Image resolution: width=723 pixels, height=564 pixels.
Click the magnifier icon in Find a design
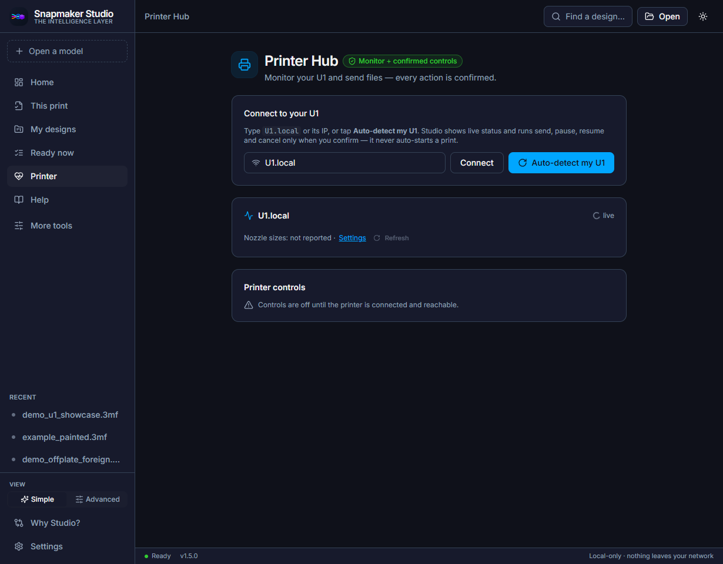pos(556,16)
